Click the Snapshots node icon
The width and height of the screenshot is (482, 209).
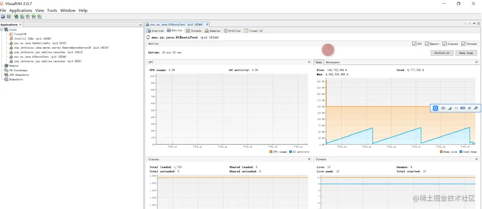click(x=6, y=79)
